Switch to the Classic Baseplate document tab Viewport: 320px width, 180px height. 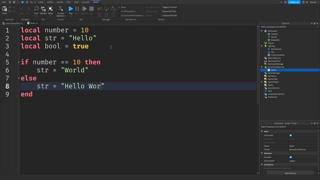click(12, 23)
